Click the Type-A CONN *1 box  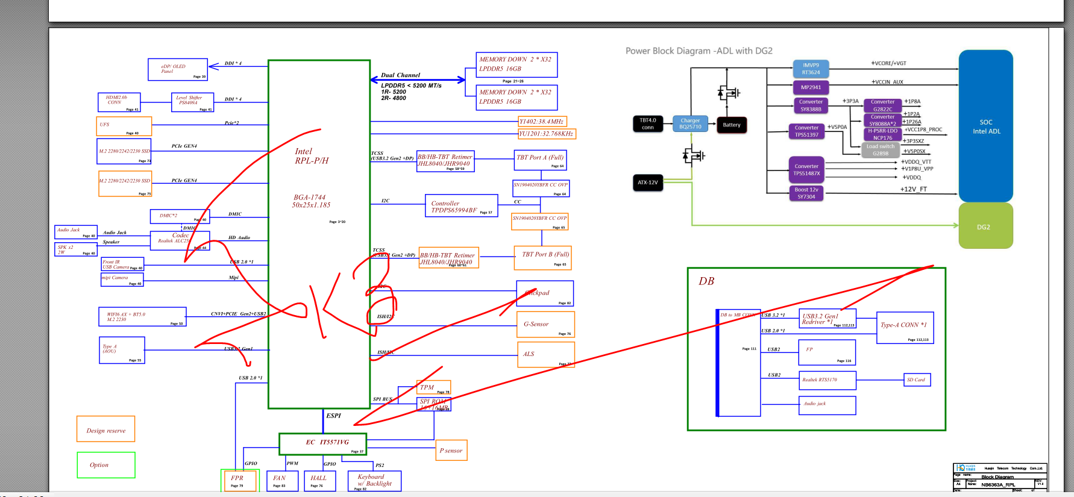(905, 328)
